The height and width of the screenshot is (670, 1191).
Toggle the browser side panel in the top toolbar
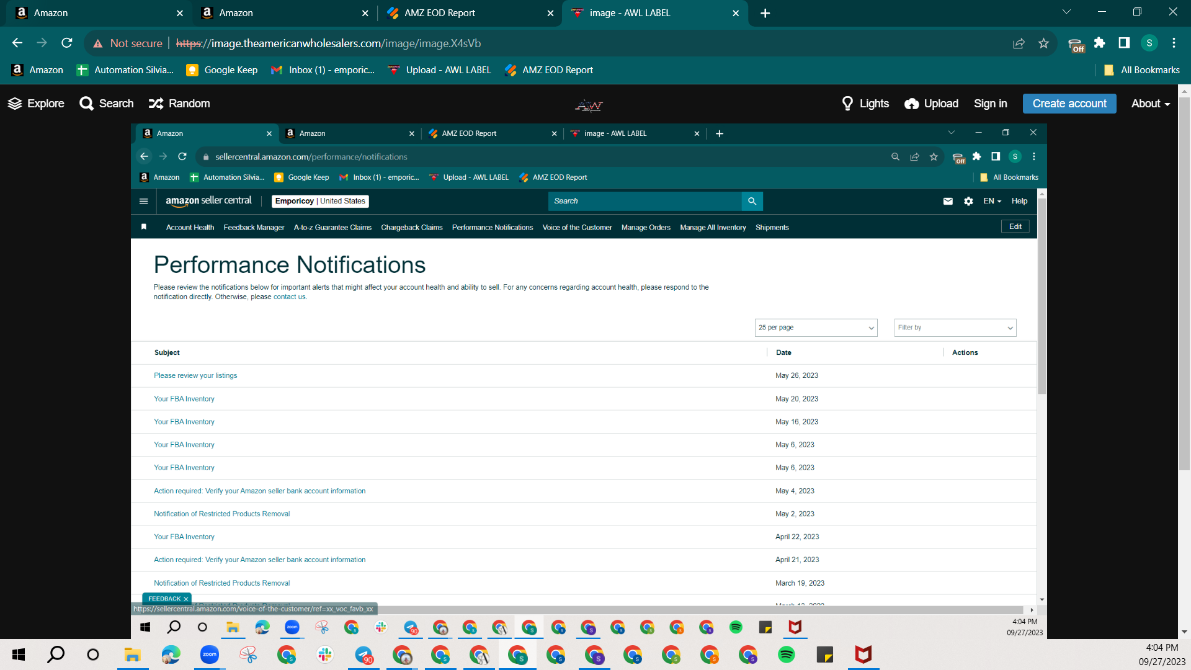point(1124,43)
